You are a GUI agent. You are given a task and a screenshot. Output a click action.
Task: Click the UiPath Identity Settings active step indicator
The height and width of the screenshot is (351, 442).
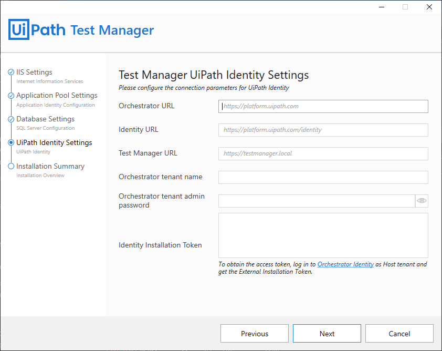click(x=11, y=142)
